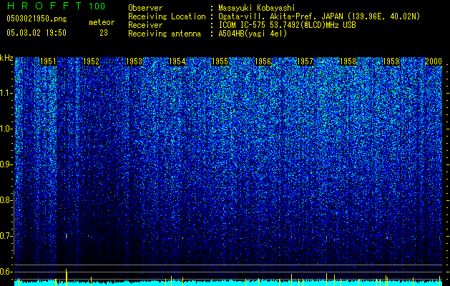Click the Receiving Location field label
This screenshot has width=450, height=286.
pyautogui.click(x=167, y=16)
